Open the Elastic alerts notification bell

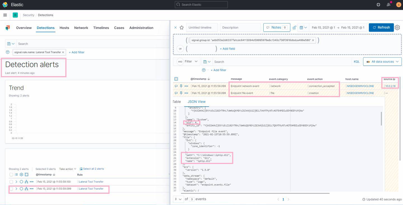[x=388, y=4]
